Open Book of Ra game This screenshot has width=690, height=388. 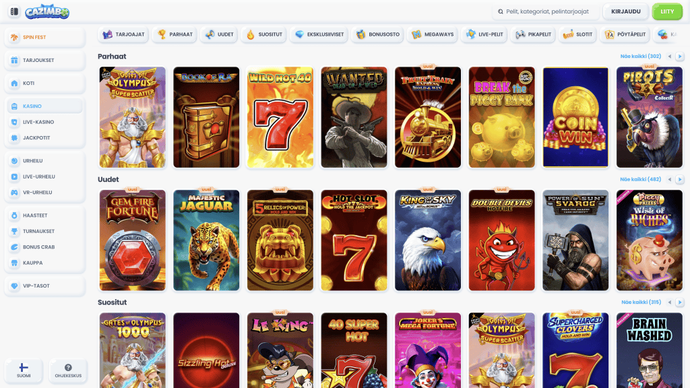(x=206, y=117)
